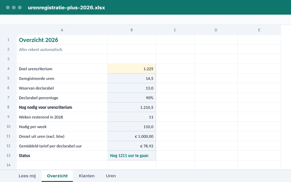Image resolution: width=291 pixels, height=182 pixels.
Task: Click the 'Alles rekent automatisch.' cell
Action: click(x=62, y=50)
